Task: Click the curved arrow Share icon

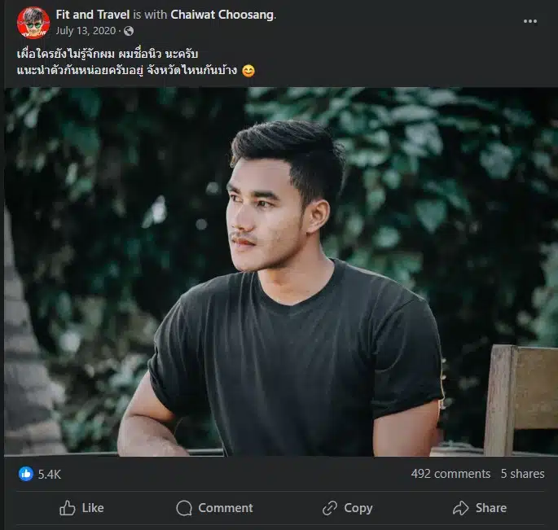Action: click(461, 508)
